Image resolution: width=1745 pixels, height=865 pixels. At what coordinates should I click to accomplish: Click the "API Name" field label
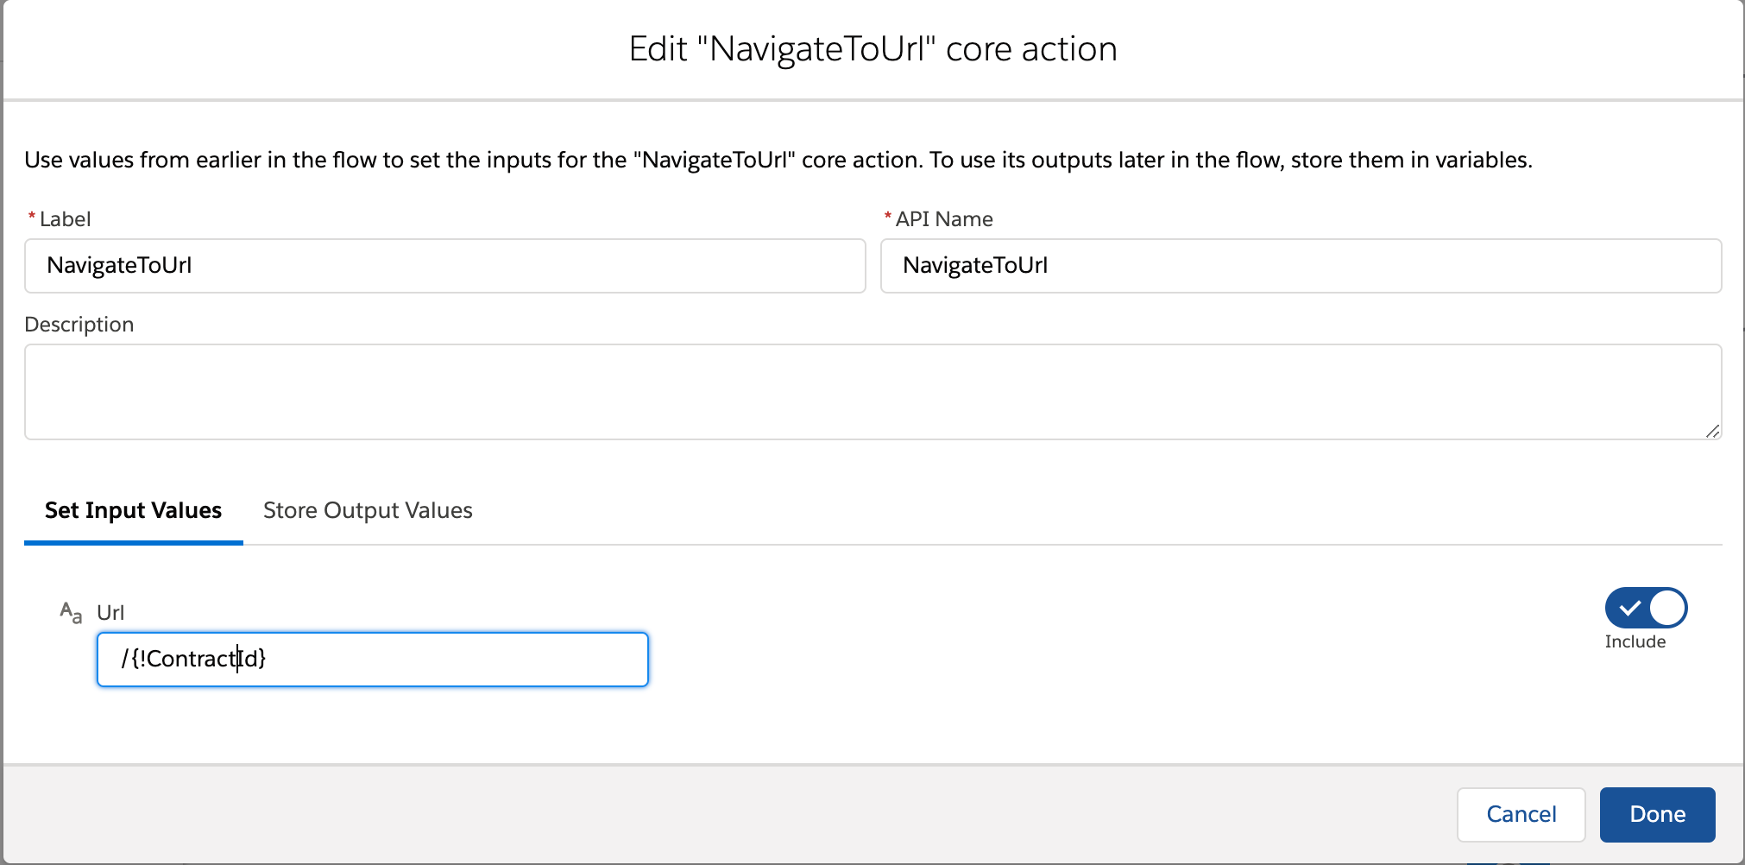(944, 219)
